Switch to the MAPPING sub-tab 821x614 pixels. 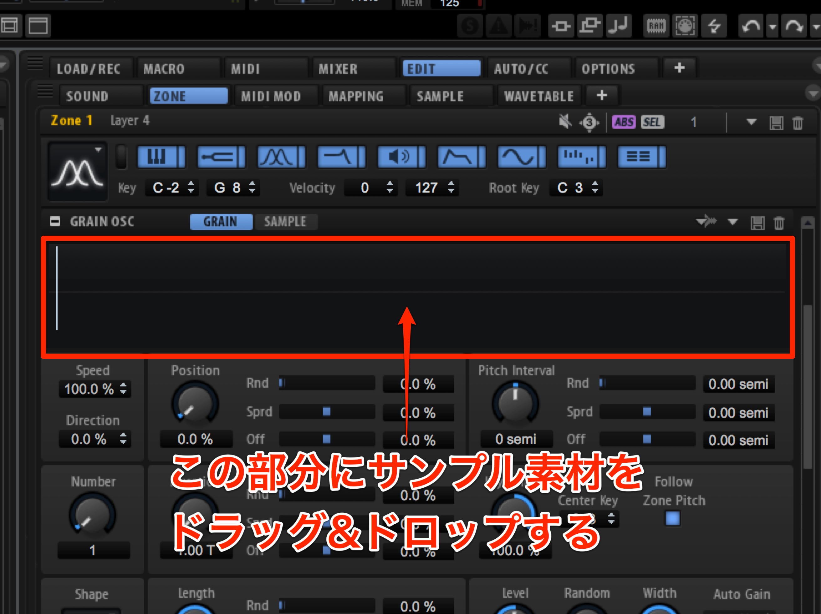pos(364,96)
